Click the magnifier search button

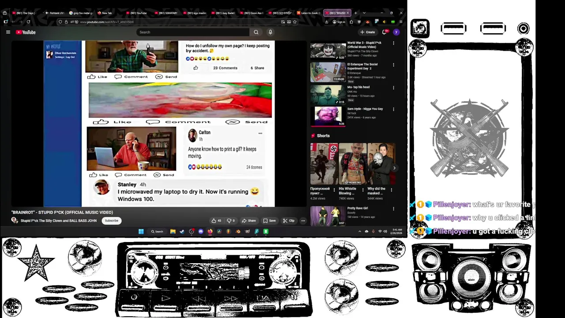point(256,32)
